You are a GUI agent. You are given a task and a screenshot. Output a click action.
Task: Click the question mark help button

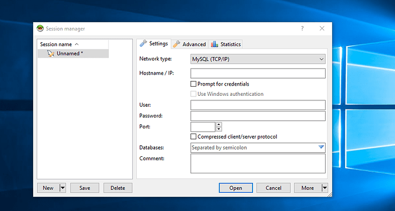[302, 29]
